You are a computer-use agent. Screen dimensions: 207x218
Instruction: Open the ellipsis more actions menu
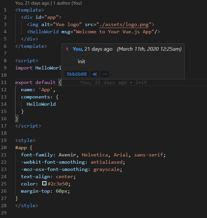pyautogui.click(x=105, y=74)
